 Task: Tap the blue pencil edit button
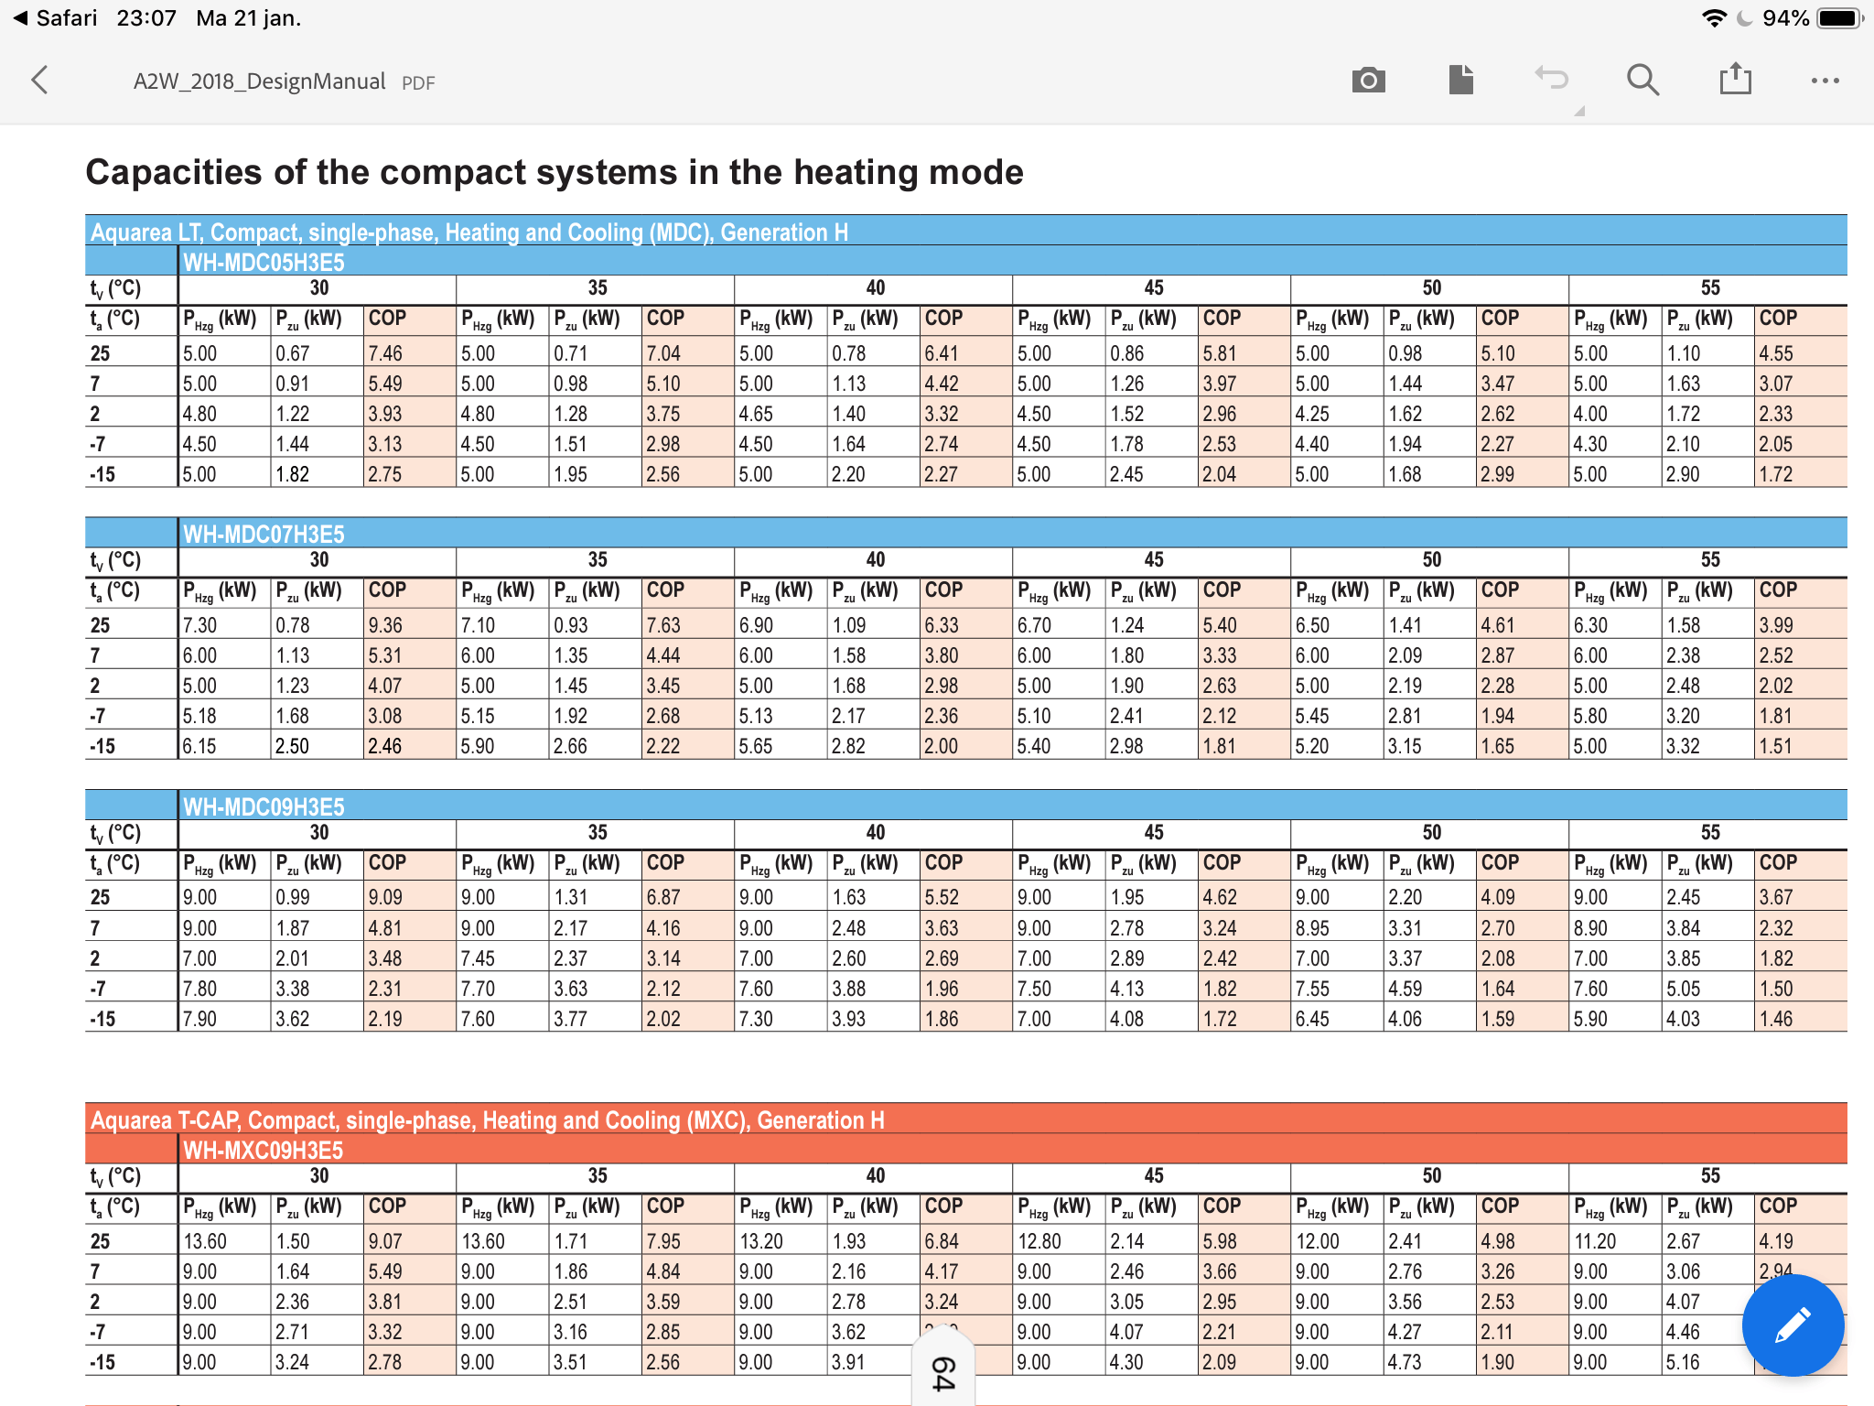tap(1792, 1325)
